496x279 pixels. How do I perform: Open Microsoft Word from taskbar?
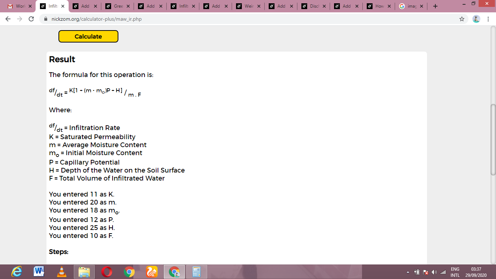point(39,272)
